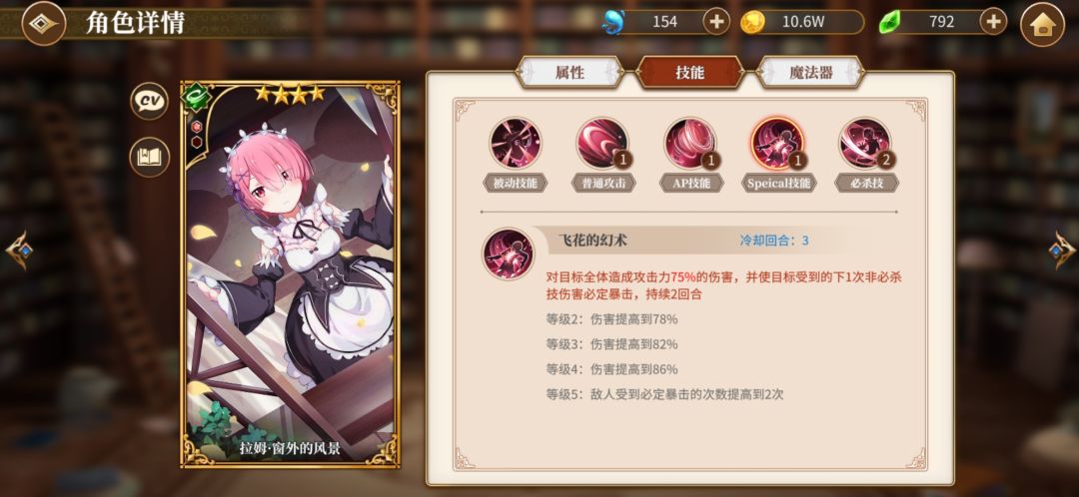
Task: Add more blue currency with plus button
Action: (716, 22)
